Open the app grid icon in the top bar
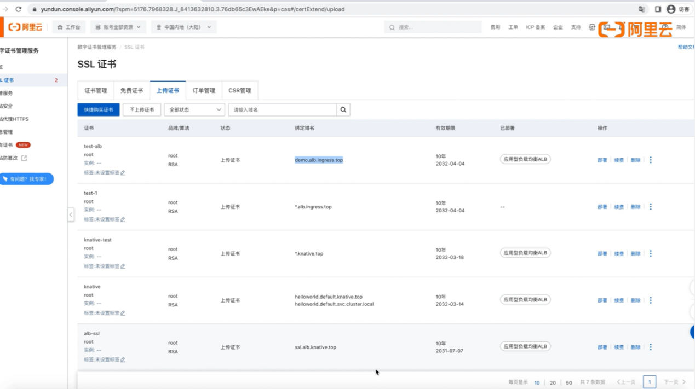The image size is (695, 389). coord(593,27)
